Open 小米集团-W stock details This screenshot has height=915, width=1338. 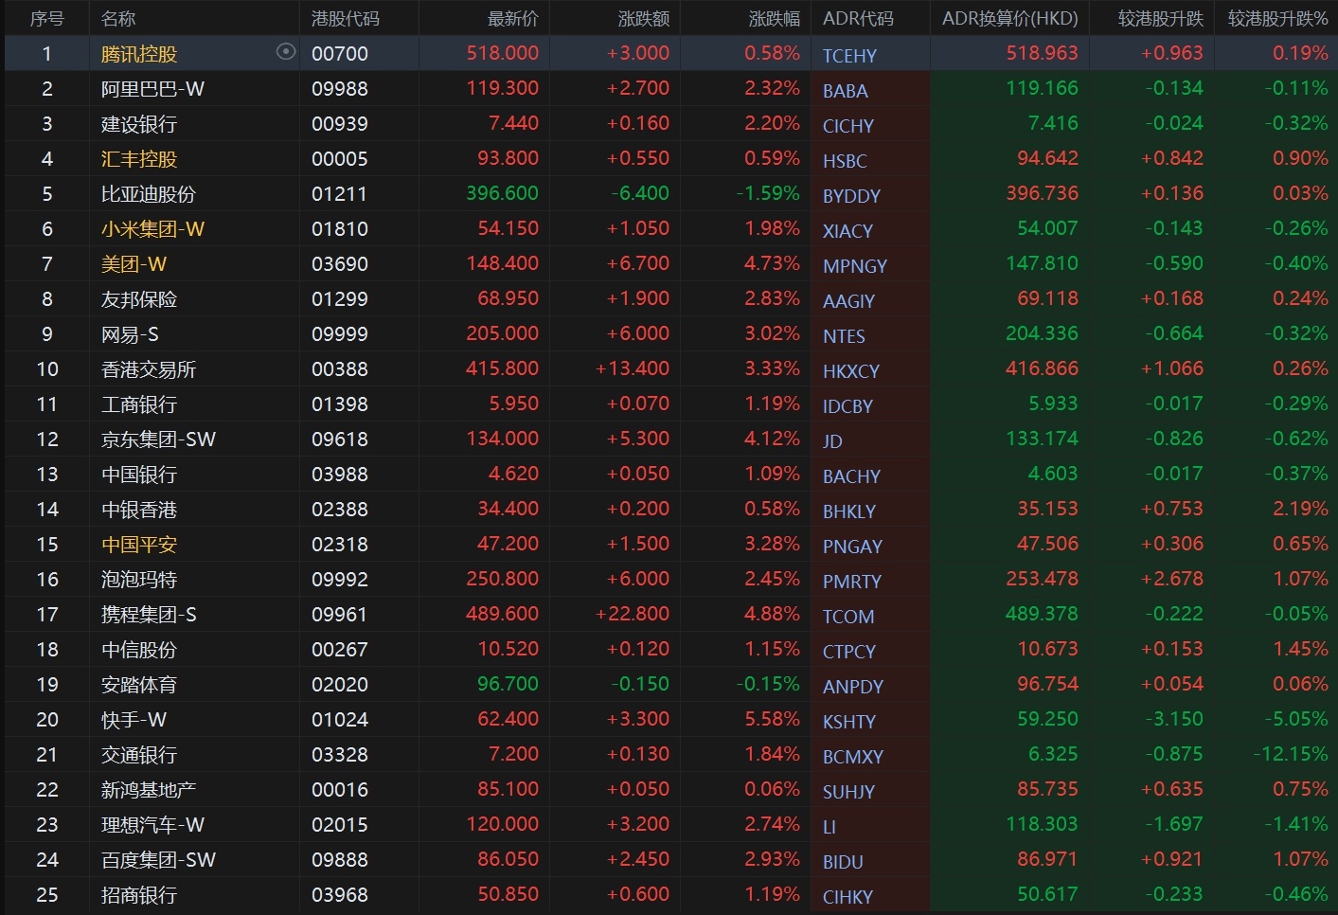pyautogui.click(x=152, y=229)
